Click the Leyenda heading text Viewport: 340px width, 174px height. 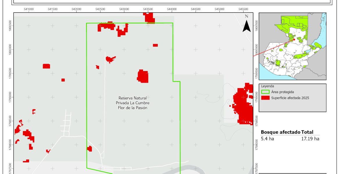[x=267, y=86]
